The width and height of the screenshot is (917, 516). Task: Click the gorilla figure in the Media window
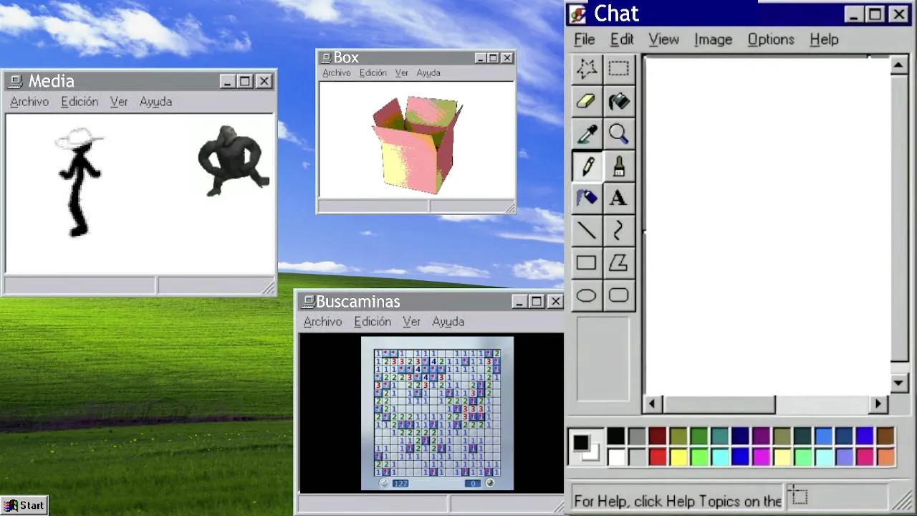pos(233,161)
